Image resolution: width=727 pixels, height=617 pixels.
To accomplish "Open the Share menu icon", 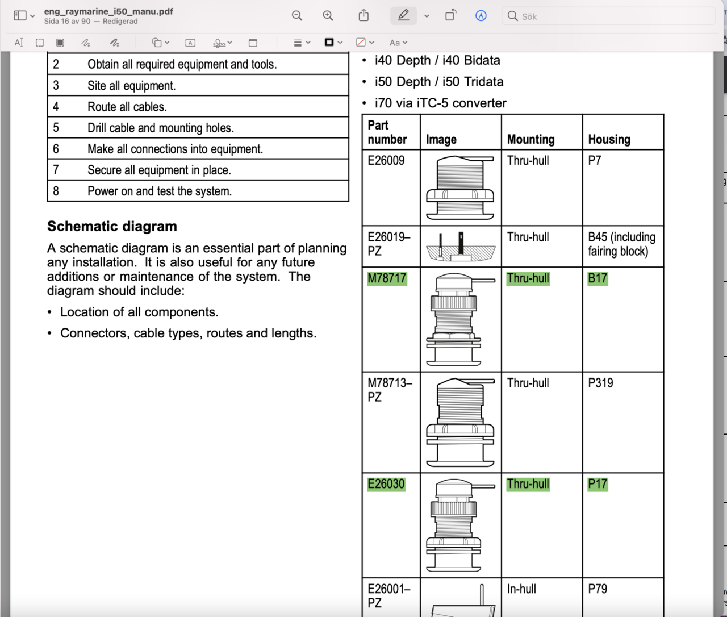I will click(x=363, y=16).
